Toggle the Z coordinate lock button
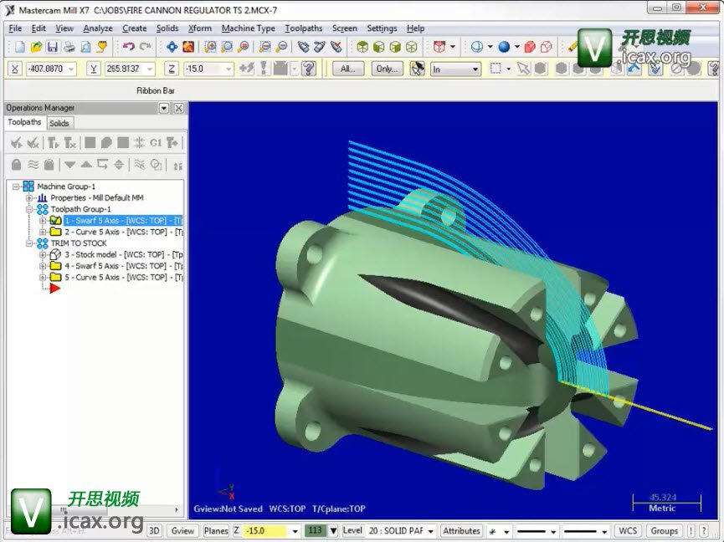This screenshot has width=724, height=542. [x=172, y=69]
